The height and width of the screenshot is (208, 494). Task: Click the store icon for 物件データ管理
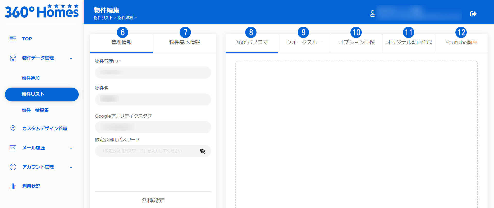(x=13, y=58)
